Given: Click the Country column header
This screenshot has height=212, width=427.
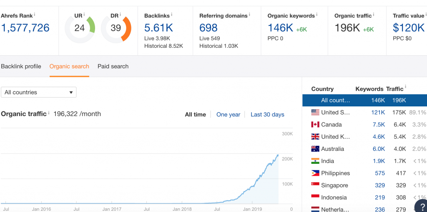Looking at the screenshot, I should point(322,89).
